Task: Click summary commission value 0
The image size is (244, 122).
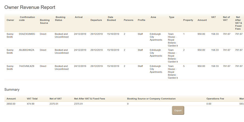Action: pyautogui.click(x=128, y=104)
